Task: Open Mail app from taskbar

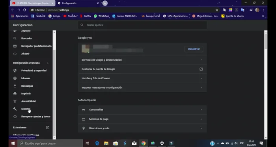Action: click(134, 143)
